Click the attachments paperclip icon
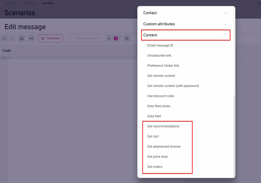The image size is (261, 183). pos(109,39)
